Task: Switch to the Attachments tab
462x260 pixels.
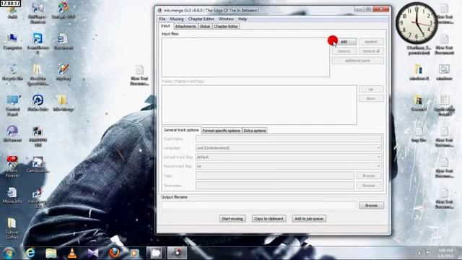Action: [x=186, y=27]
